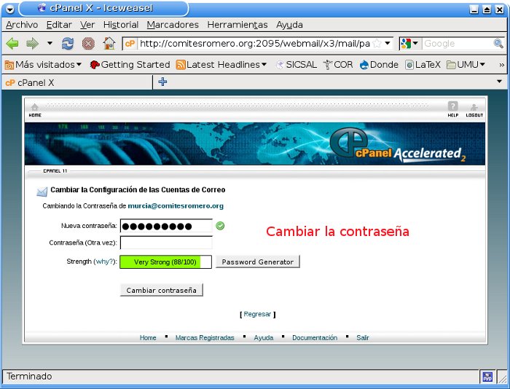Reload the page with the refresh icon

coord(68,44)
